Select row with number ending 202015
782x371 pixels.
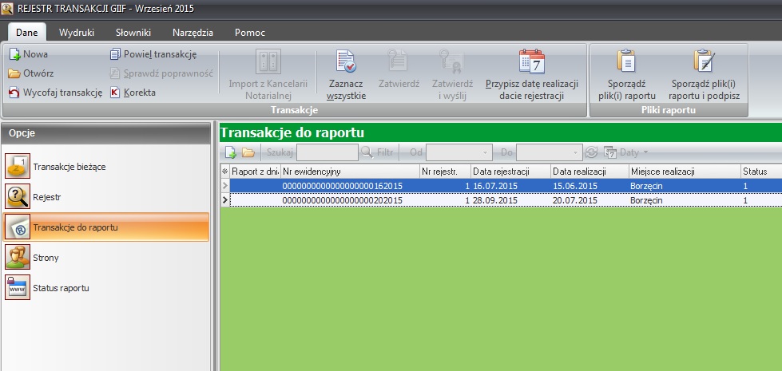click(501, 200)
